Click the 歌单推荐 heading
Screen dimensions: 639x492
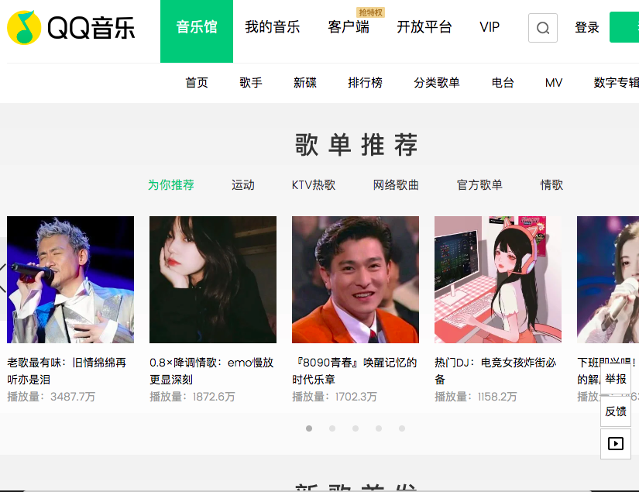click(x=356, y=145)
